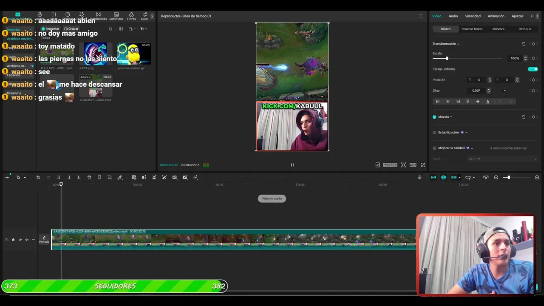The width and height of the screenshot is (544, 306).
Task: Click the timeline preview fit icon
Action: tap(486, 177)
